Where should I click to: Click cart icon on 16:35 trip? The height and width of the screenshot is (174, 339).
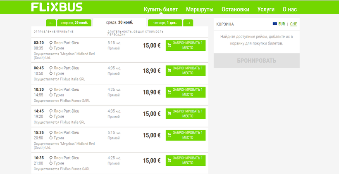(x=169, y=160)
